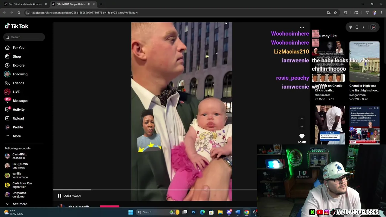
Task: Like the video with heart icon
Action: pos(302,136)
